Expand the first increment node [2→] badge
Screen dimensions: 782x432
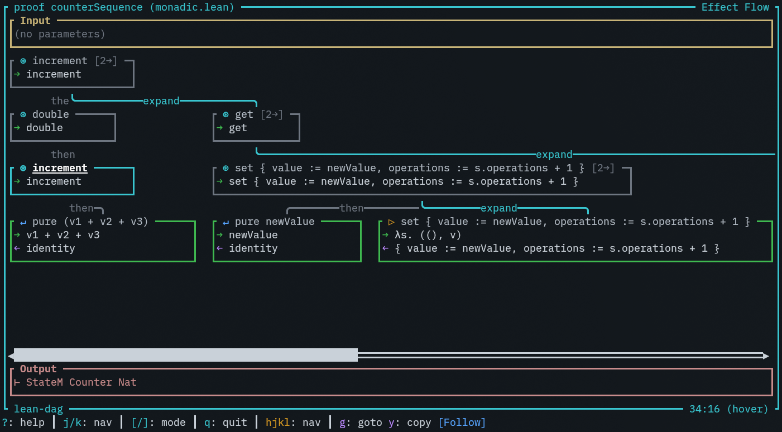point(105,61)
